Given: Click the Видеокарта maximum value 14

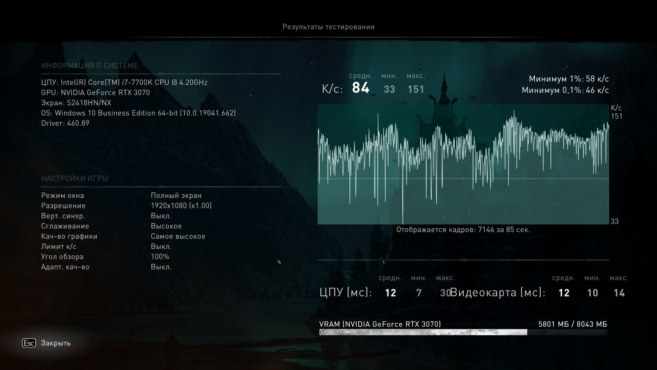Looking at the screenshot, I should pos(619,293).
